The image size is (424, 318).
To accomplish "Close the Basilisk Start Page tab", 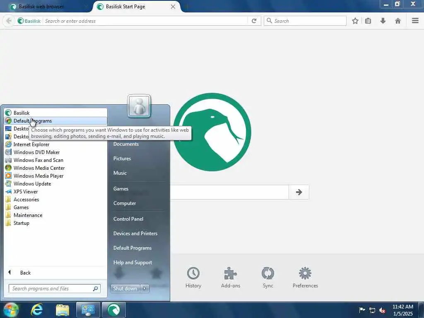I will pyautogui.click(x=173, y=7).
